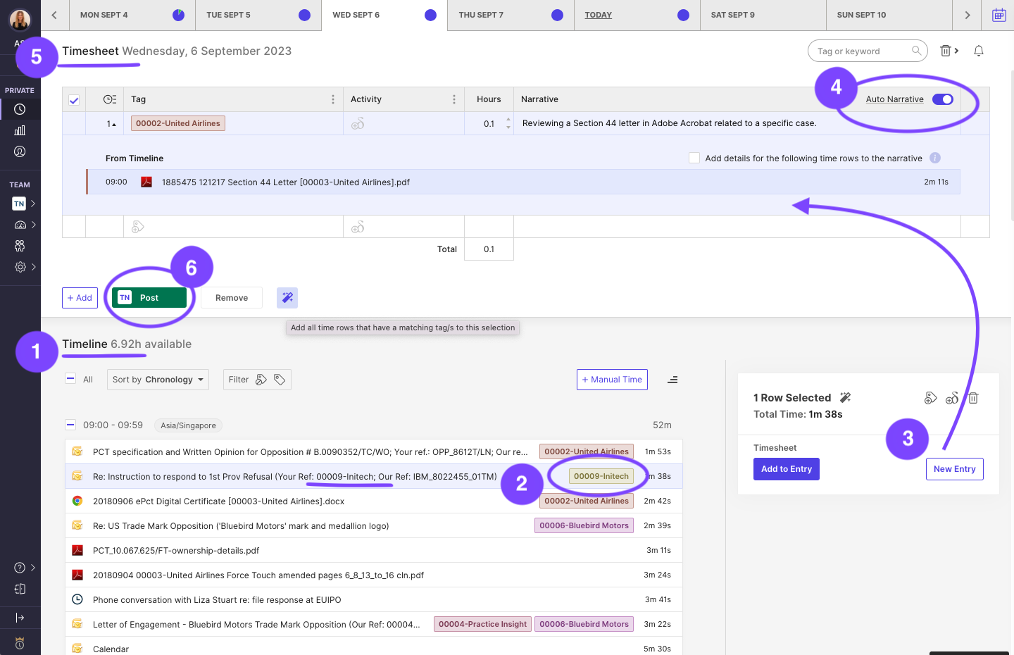Post the timesheet entry with the Post button

(x=149, y=297)
